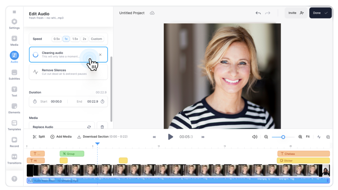338x190 pixels.
Task: Select the Chelsea text clip
Action: [304, 154]
